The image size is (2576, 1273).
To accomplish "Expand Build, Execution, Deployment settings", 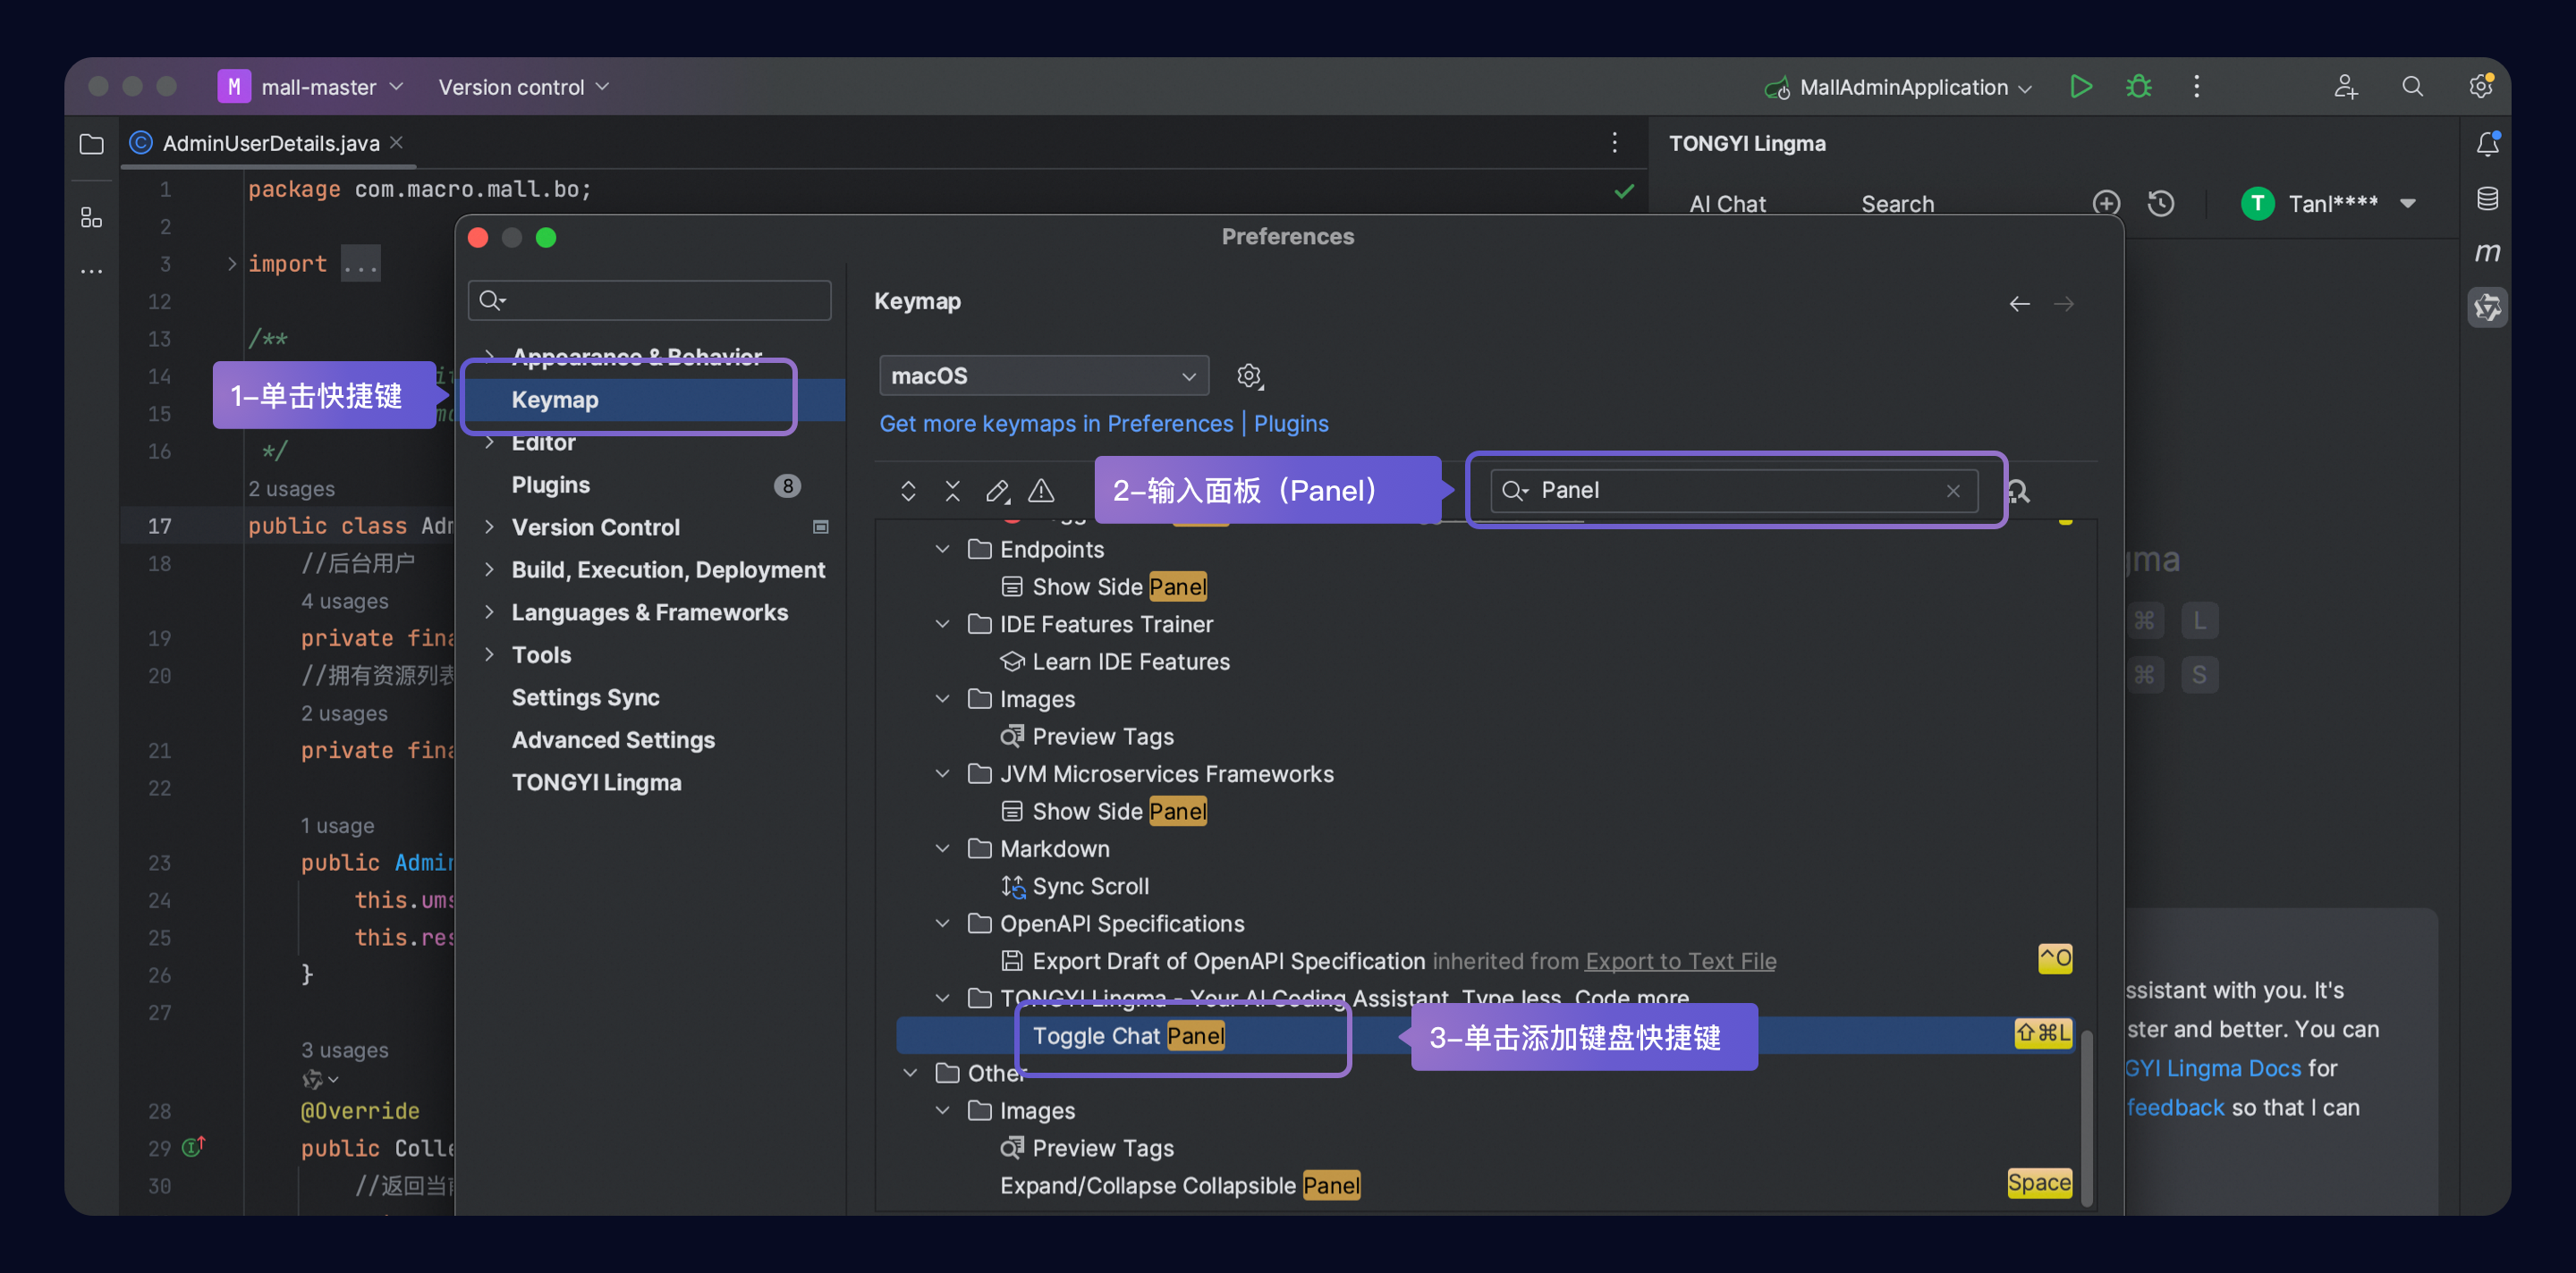I will [x=489, y=569].
